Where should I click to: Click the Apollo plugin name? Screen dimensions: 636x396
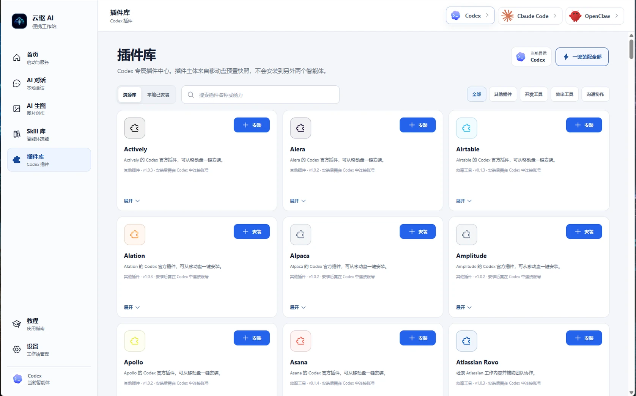pos(134,363)
